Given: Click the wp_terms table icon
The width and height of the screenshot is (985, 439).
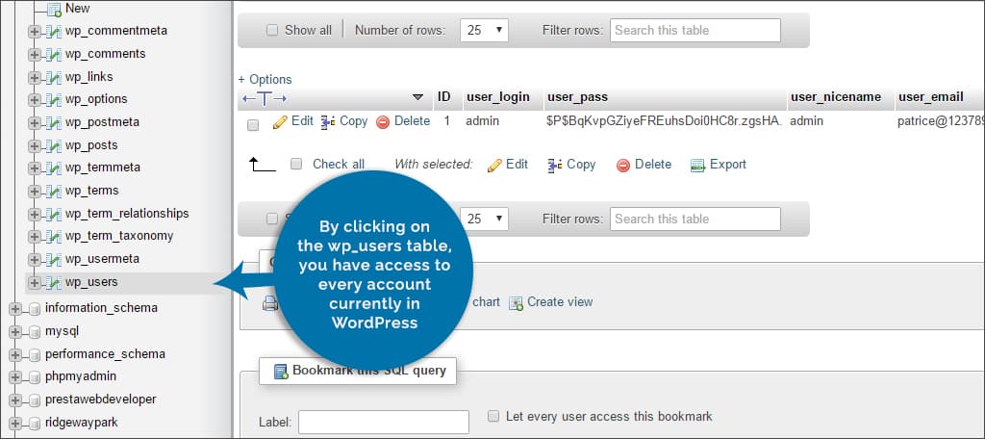Looking at the screenshot, I should coord(54,191).
